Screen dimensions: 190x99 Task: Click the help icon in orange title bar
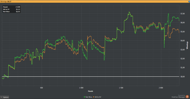tap(189, 1)
